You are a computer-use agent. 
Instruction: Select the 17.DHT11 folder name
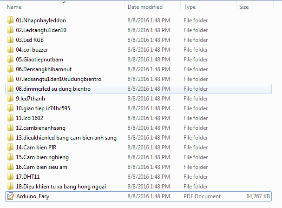click(x=28, y=177)
